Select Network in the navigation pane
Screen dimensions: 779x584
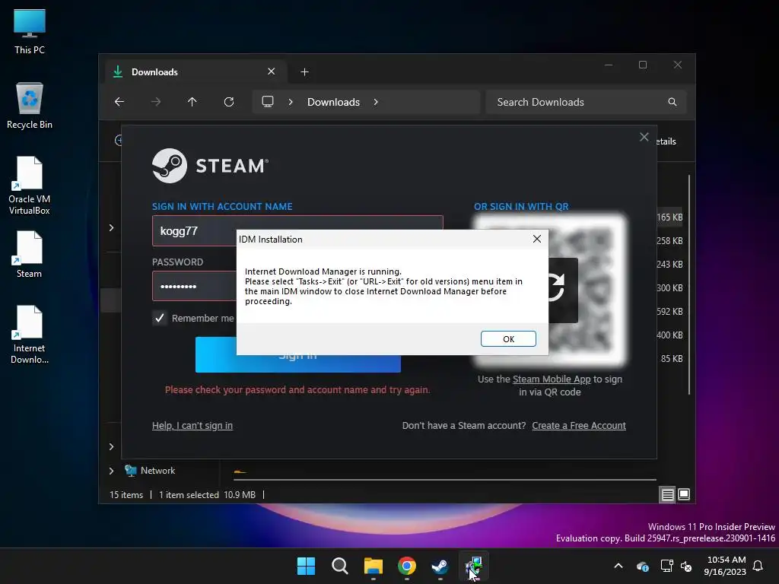157,471
